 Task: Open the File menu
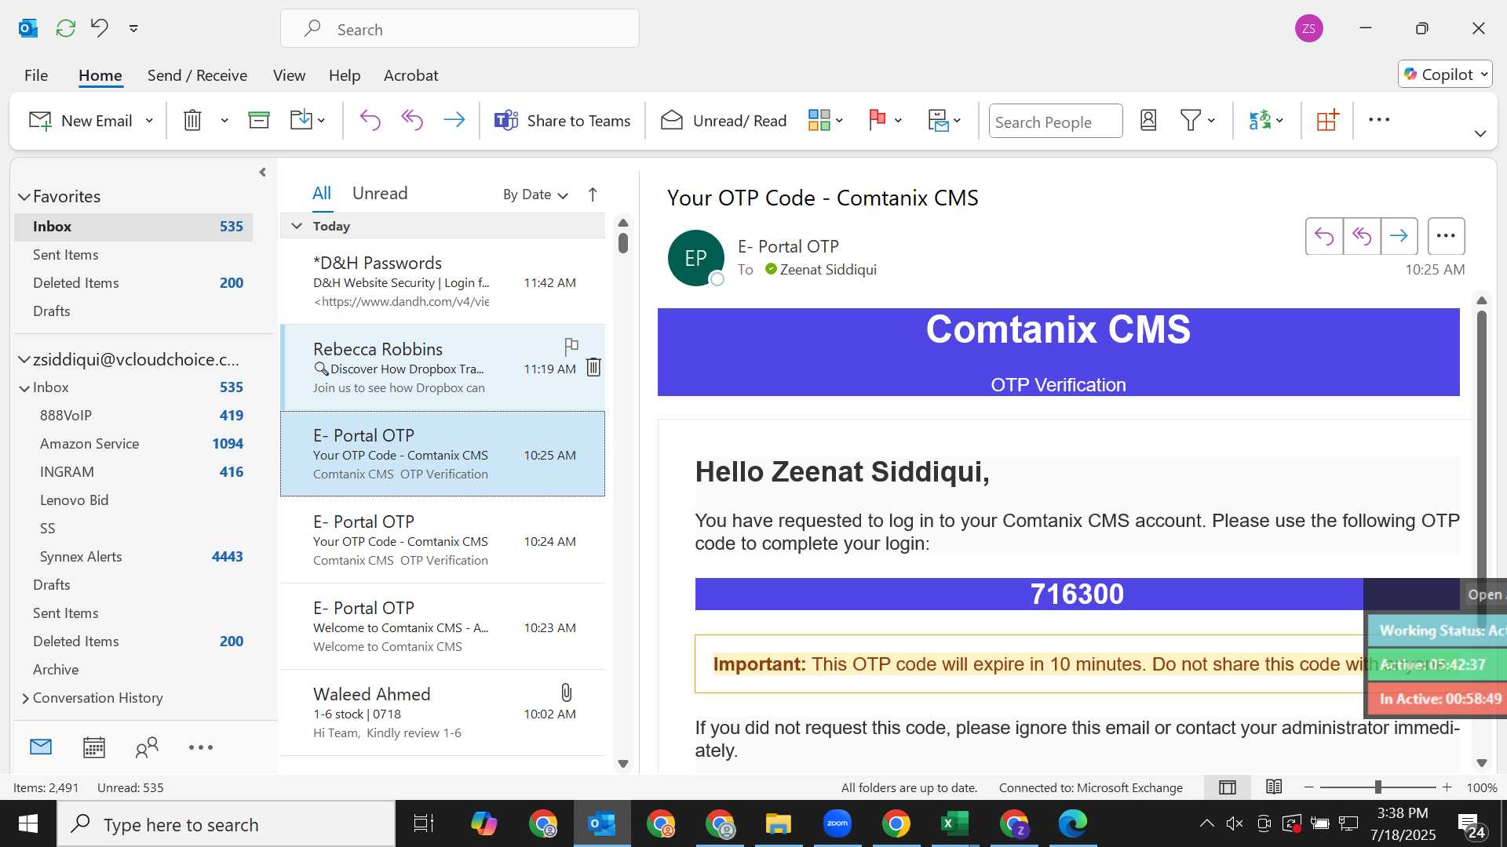36,75
